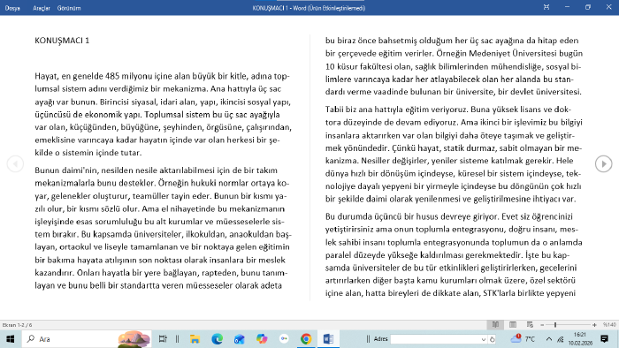Open the Görünüm menu
Viewport: 619px width, 348px height.
pyautogui.click(x=69, y=8)
